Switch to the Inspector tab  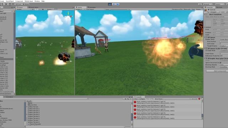[x=209, y=7]
